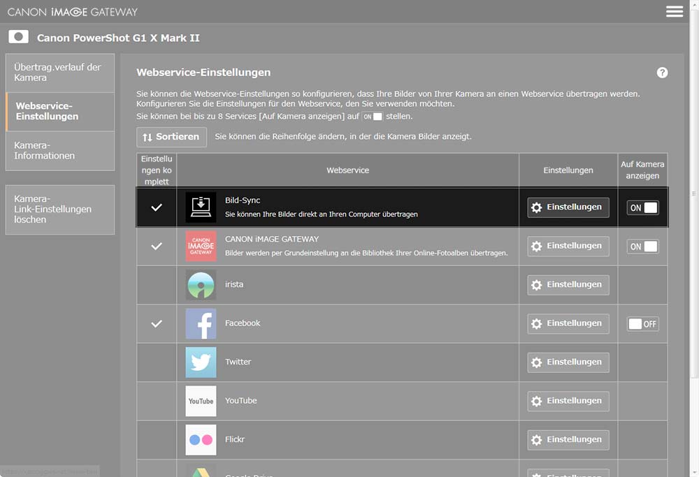Viewport: 699px width, 477px height.
Task: Open Übertrag.verlauf der Kamera tab
Action: click(x=59, y=73)
